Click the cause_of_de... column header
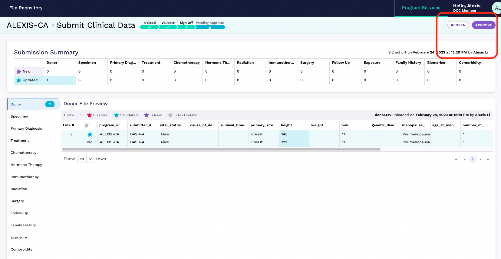Image resolution: width=501 pixels, height=259 pixels. click(x=203, y=125)
